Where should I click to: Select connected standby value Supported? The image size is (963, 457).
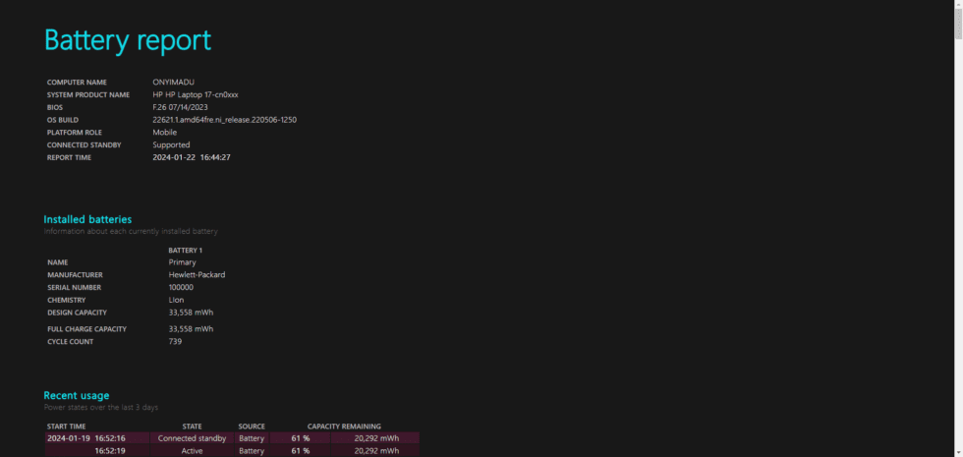tap(171, 145)
